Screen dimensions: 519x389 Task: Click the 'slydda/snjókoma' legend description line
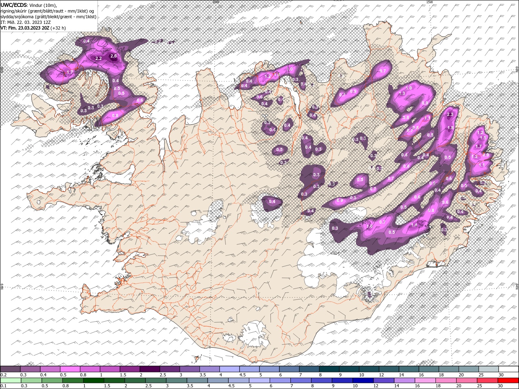(48, 17)
